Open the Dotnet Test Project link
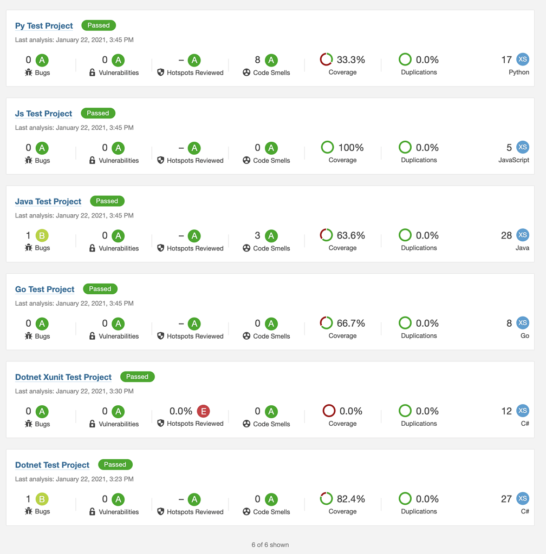This screenshot has width=546, height=554. 52,465
